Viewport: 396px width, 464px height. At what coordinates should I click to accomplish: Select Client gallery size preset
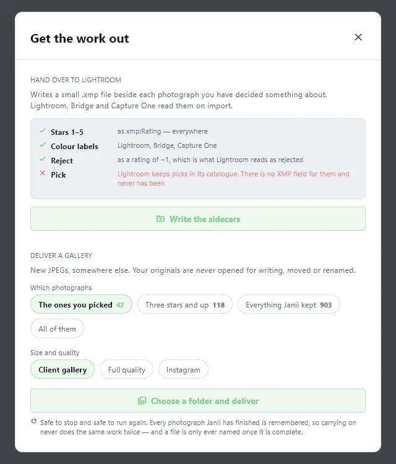[x=62, y=369]
